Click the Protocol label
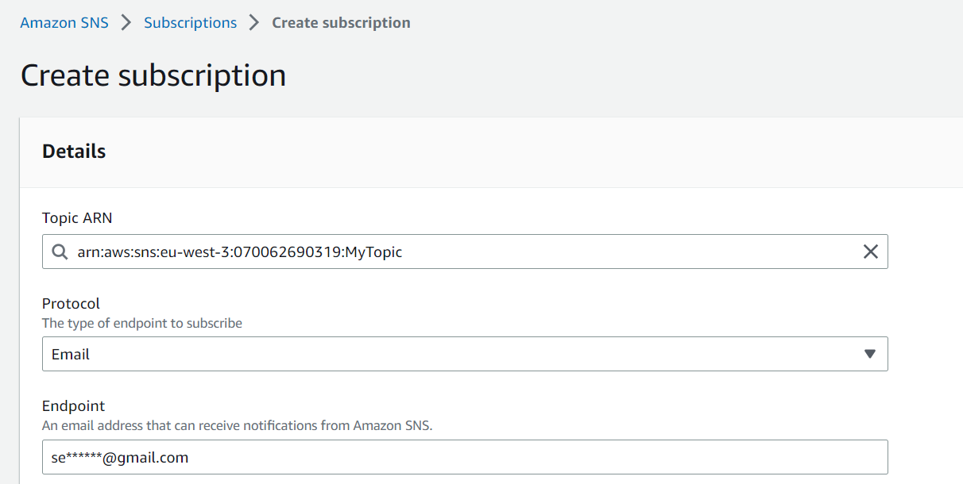 click(x=72, y=304)
